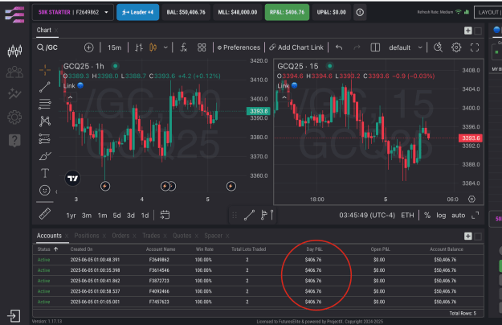Select the trend line drawing tool
Screen dimensions: 502x325
45,87
